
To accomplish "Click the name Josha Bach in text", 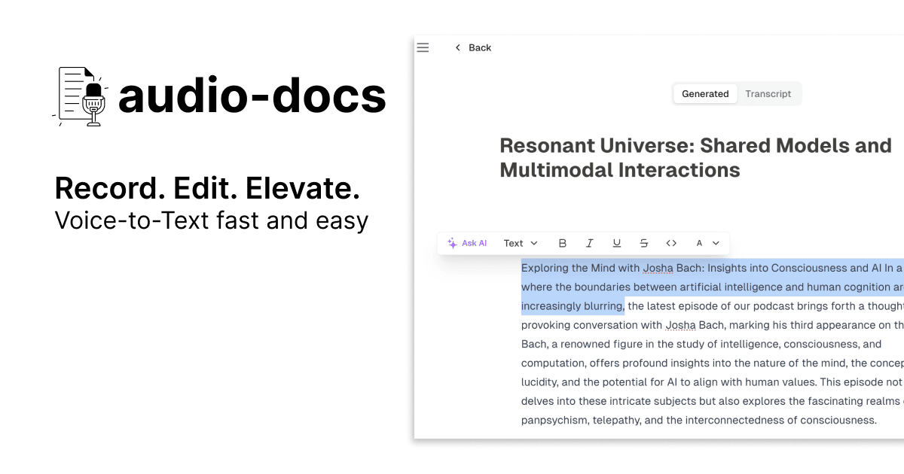I will 681,324.
